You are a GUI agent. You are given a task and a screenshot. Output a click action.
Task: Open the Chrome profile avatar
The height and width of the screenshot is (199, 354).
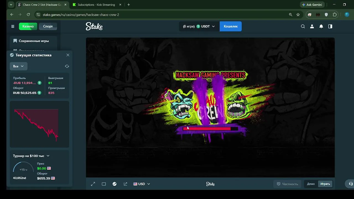[x=347, y=15]
